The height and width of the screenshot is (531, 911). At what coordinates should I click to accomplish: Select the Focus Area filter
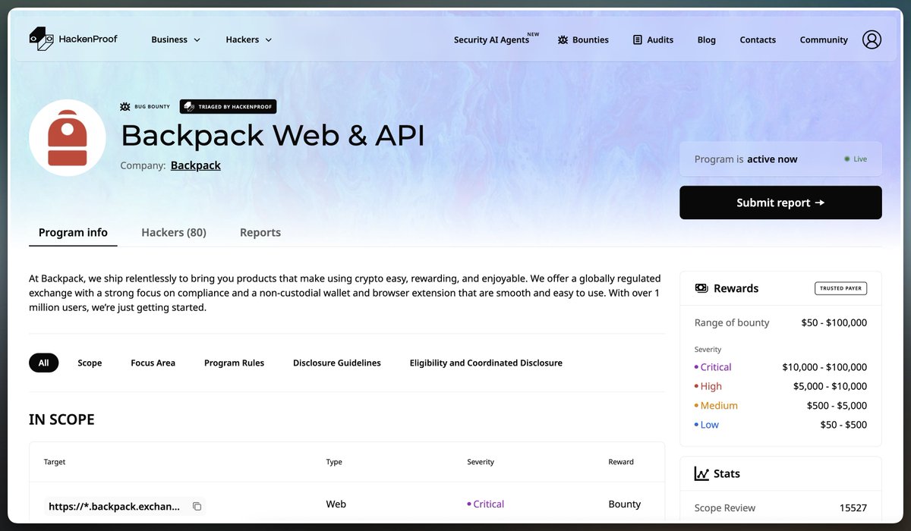coord(153,363)
